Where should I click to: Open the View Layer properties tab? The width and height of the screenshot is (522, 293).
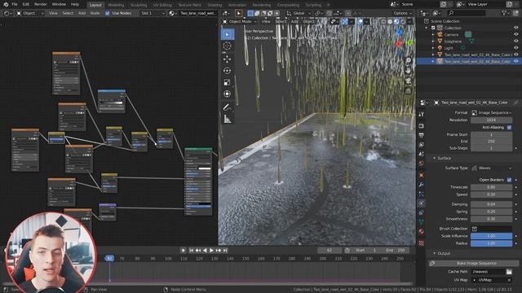(x=421, y=145)
